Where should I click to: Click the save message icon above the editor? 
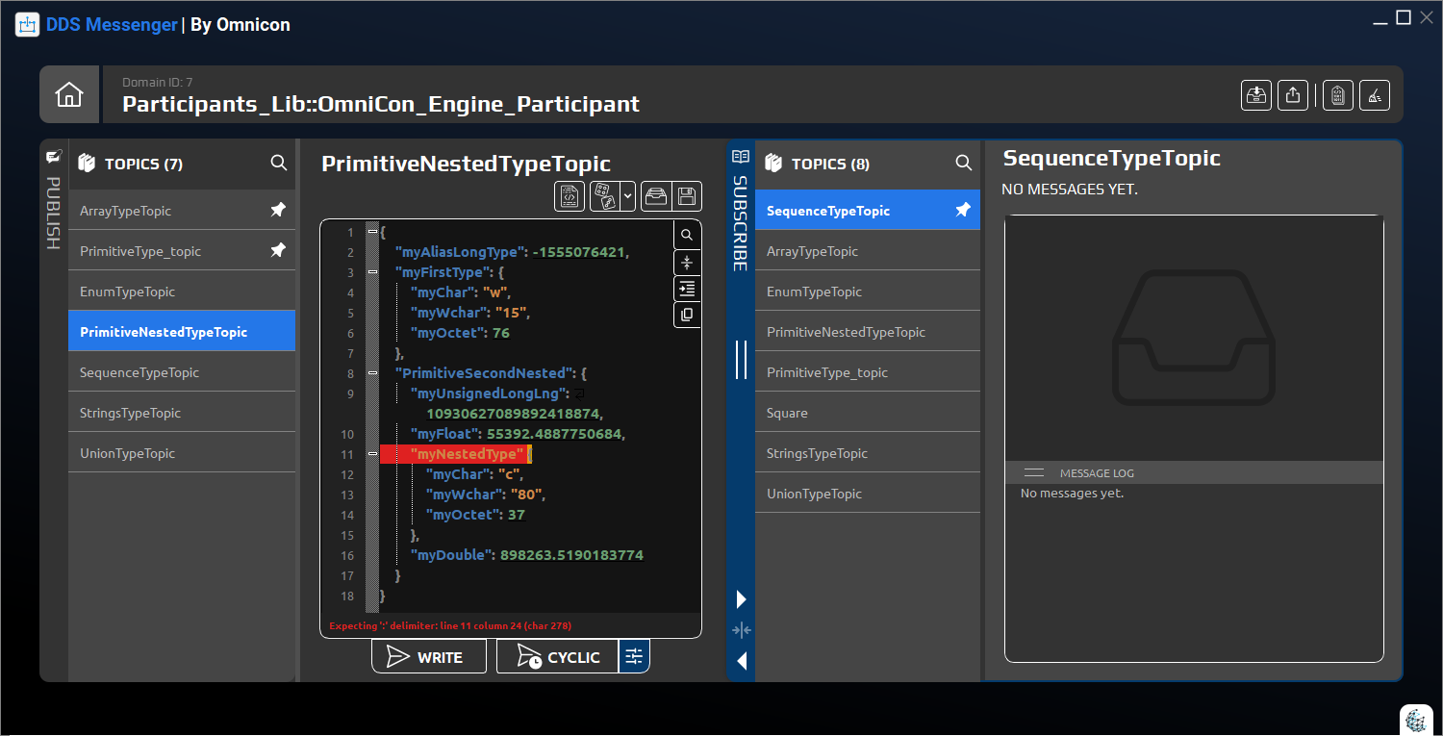point(686,195)
